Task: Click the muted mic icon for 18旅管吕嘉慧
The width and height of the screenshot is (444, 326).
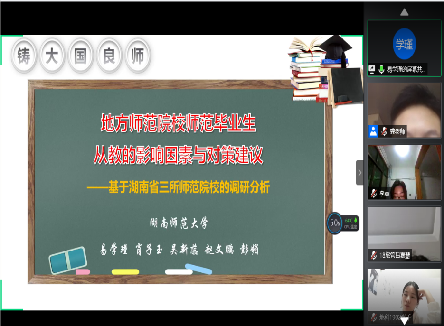Action: pos(374,255)
